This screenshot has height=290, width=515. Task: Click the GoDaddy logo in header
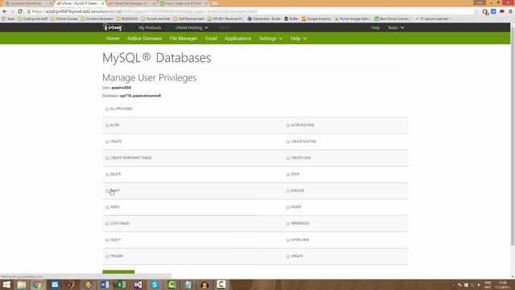113,27
